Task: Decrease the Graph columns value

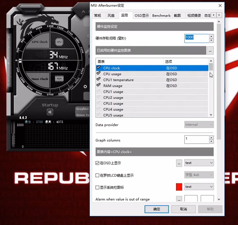Action: coord(211,142)
